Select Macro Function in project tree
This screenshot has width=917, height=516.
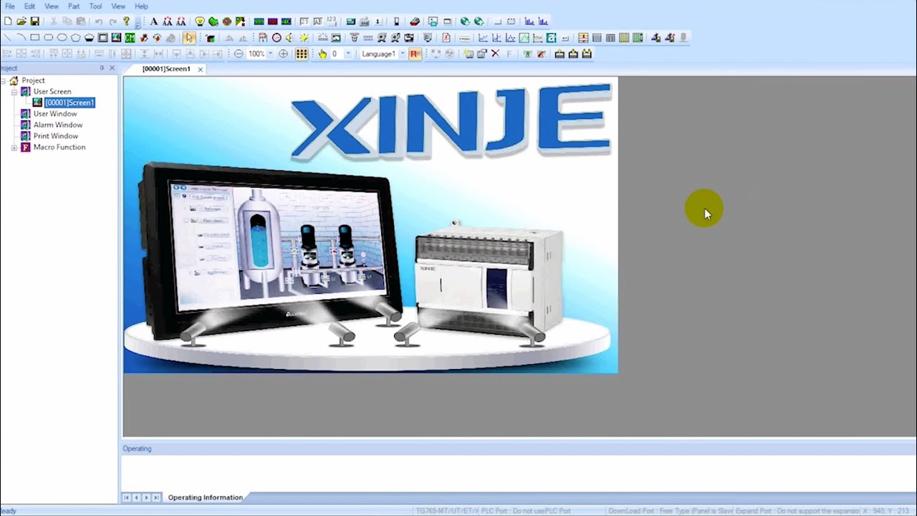tap(59, 148)
